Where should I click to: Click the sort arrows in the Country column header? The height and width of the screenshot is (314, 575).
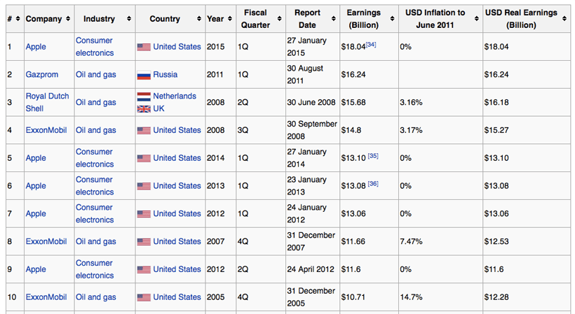tap(199, 19)
